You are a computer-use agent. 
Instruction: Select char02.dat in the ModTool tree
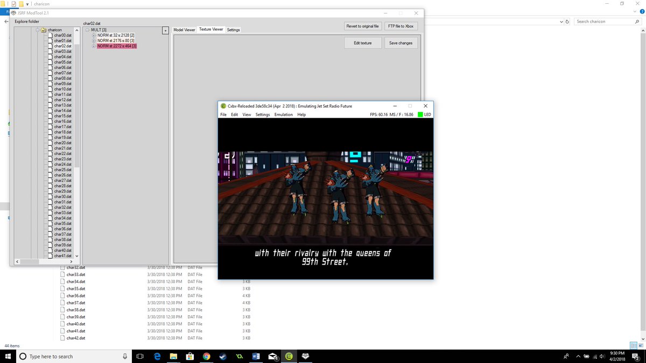pyautogui.click(x=63, y=46)
